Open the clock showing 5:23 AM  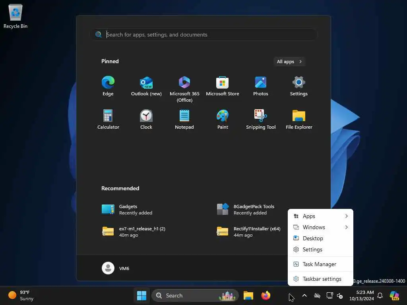[362, 295]
